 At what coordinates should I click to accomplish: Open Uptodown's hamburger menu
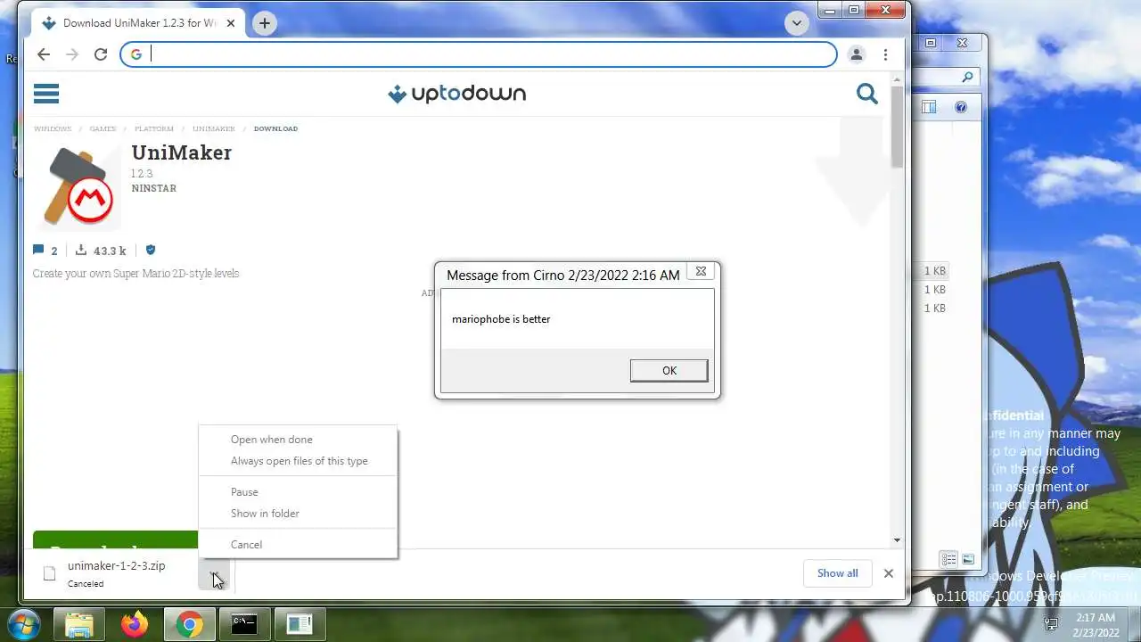46,94
